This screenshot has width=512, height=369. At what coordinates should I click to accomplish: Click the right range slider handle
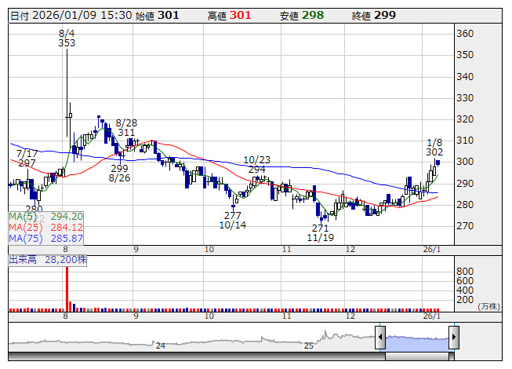(x=453, y=338)
